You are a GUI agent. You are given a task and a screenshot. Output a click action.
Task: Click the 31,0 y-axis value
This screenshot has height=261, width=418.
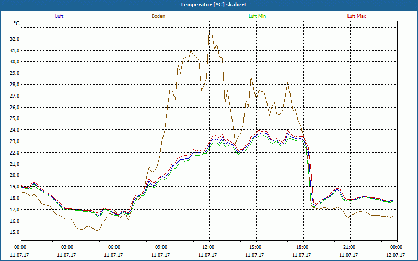(x=15, y=50)
